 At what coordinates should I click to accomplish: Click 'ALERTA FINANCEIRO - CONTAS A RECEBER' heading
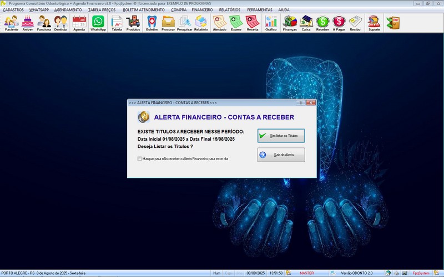(x=224, y=117)
